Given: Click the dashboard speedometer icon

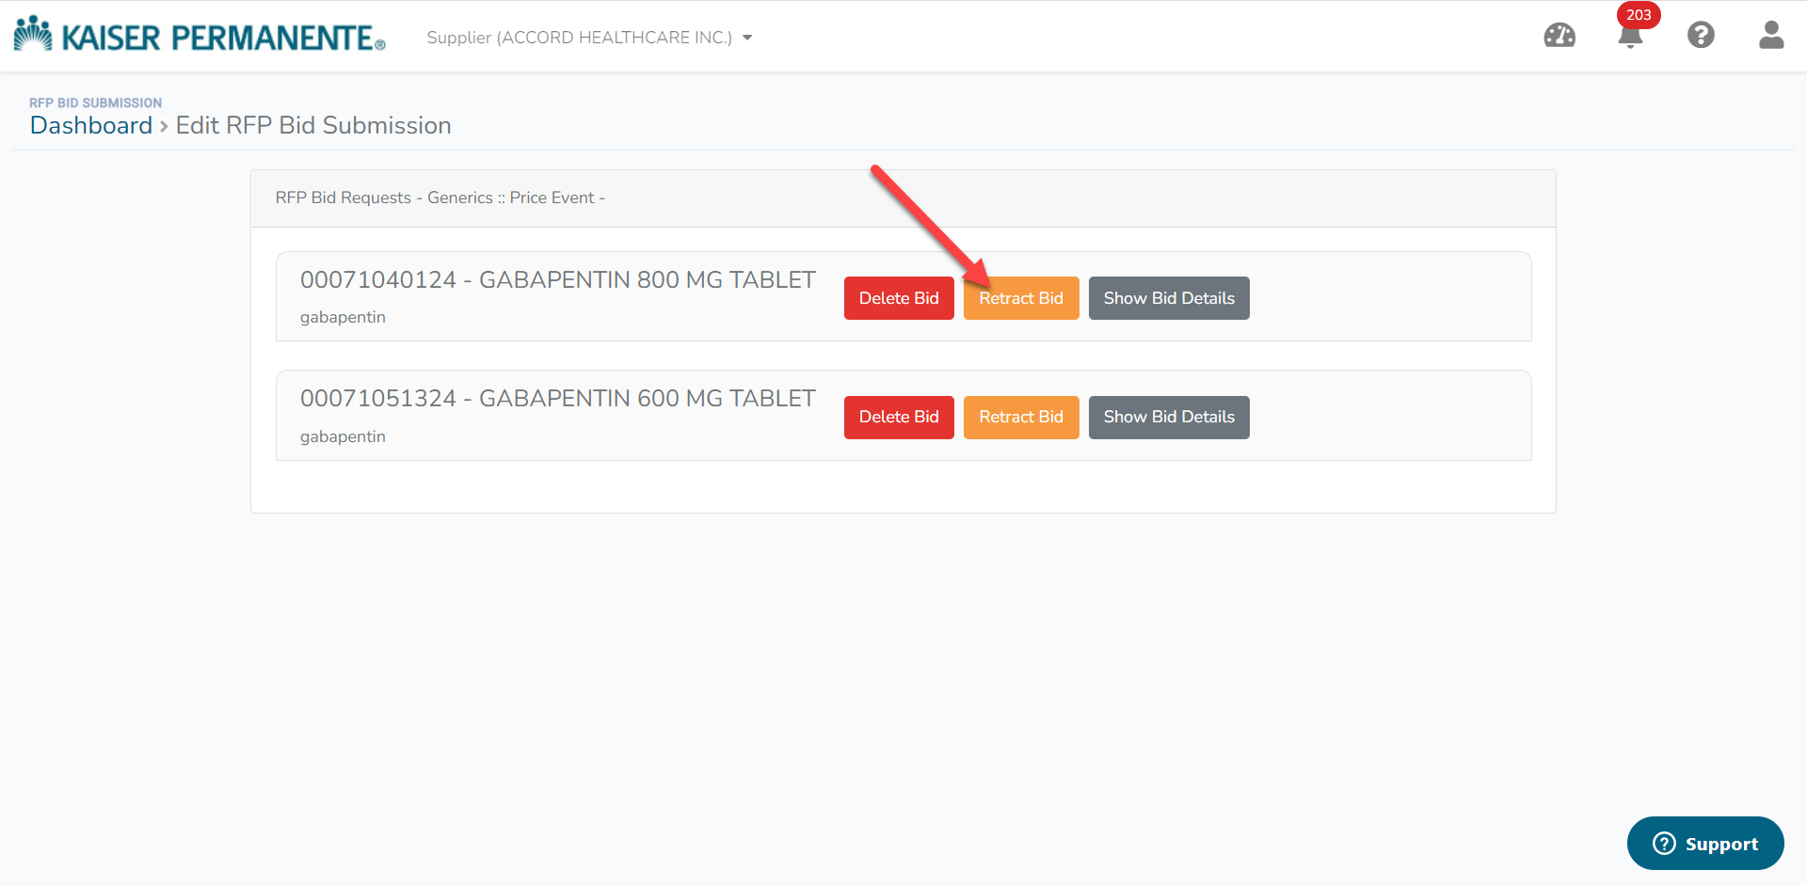Looking at the screenshot, I should tap(1559, 36).
